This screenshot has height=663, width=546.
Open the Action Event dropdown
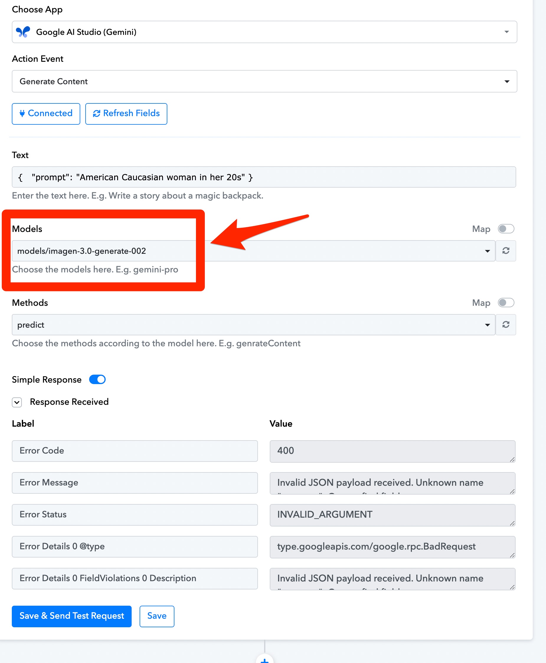264,81
